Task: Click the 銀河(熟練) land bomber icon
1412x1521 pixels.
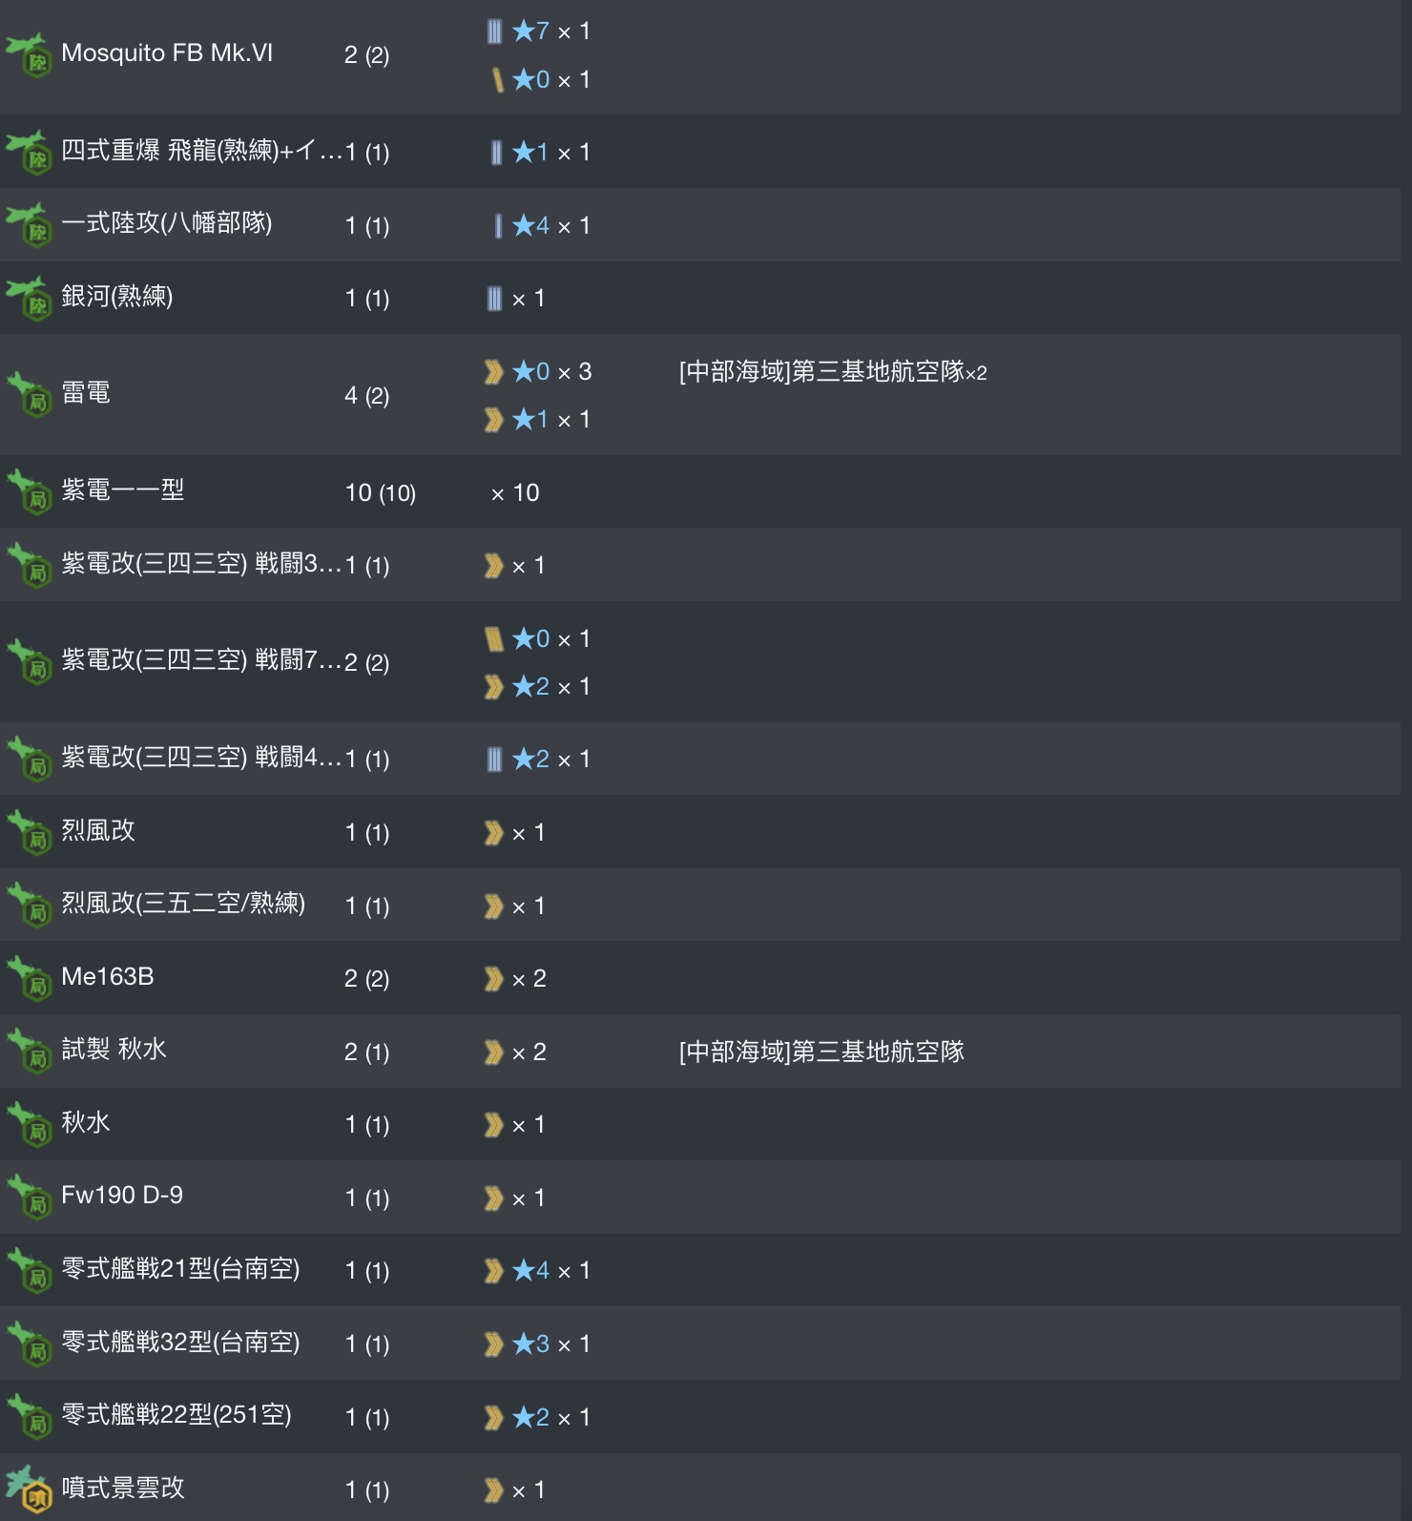Action: (29, 298)
